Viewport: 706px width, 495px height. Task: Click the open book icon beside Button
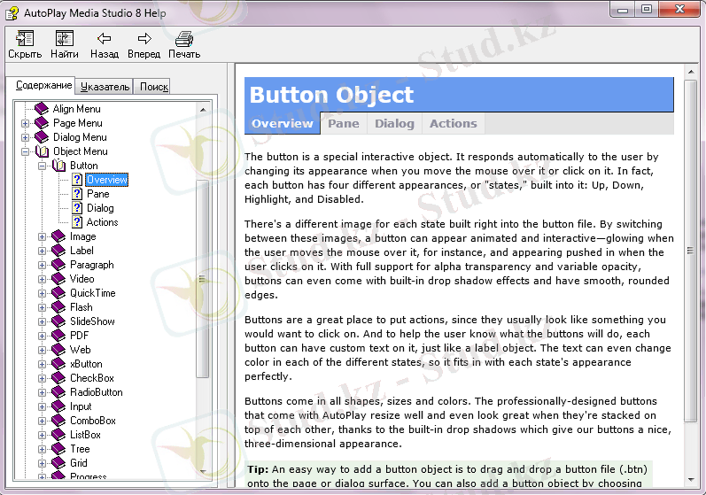pos(59,166)
